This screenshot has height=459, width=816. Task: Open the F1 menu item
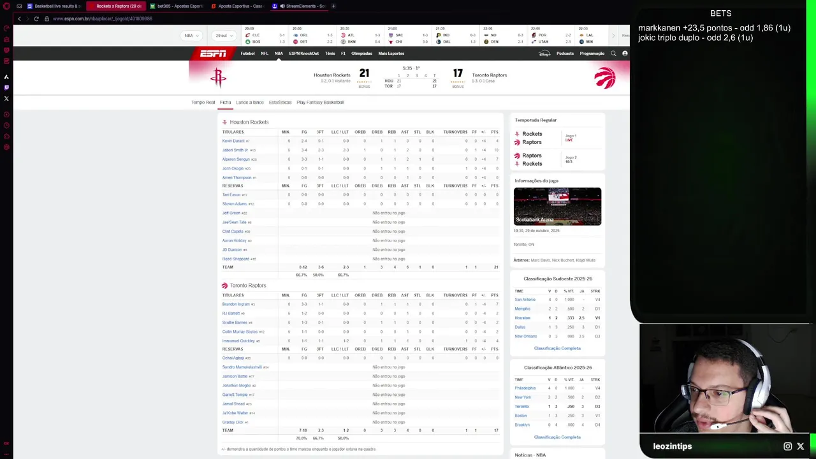(x=343, y=54)
